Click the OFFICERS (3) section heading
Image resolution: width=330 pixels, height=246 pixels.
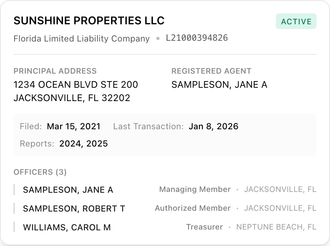point(40,172)
